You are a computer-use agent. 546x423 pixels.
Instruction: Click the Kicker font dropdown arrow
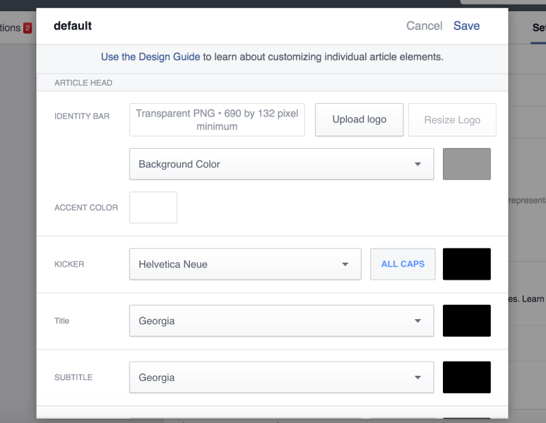345,264
